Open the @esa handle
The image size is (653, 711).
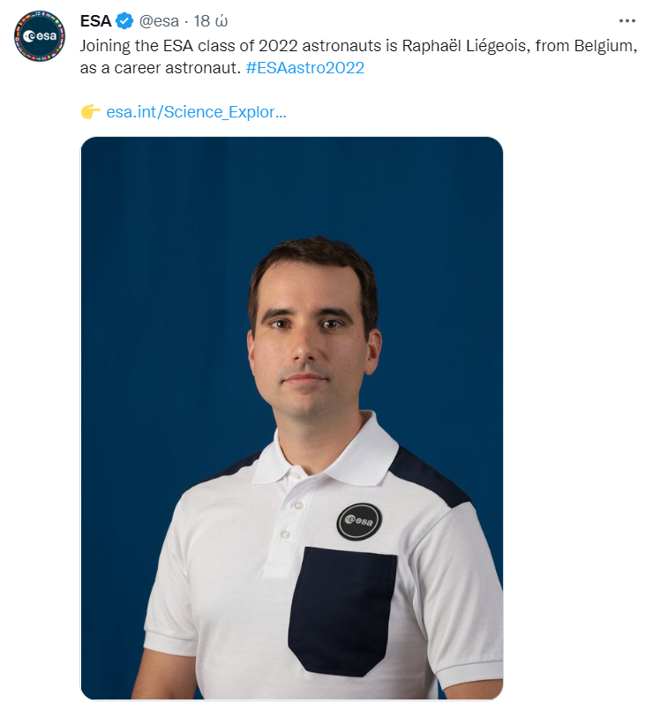(159, 21)
